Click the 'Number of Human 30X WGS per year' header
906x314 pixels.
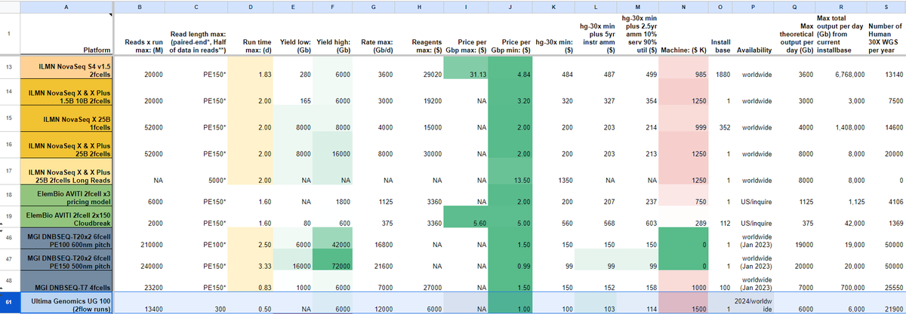[886, 35]
